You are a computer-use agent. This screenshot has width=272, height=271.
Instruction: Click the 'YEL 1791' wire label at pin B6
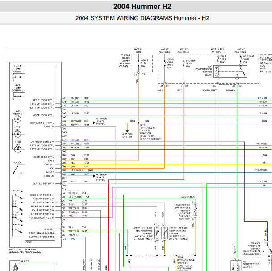pos(80,163)
